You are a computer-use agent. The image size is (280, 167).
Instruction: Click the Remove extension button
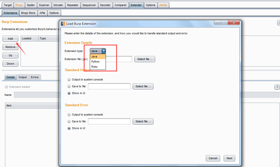tap(10, 47)
